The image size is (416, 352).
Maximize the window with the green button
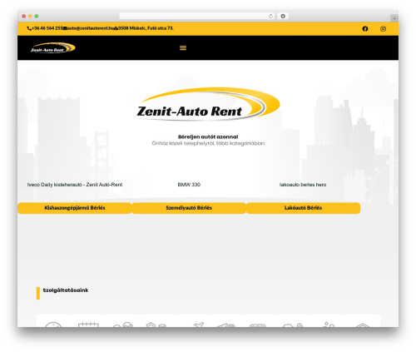37,16
